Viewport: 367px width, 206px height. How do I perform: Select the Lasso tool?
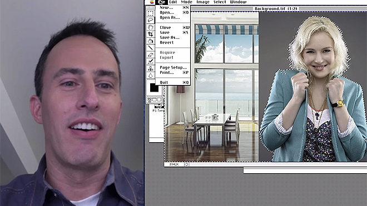(x=151, y=20)
